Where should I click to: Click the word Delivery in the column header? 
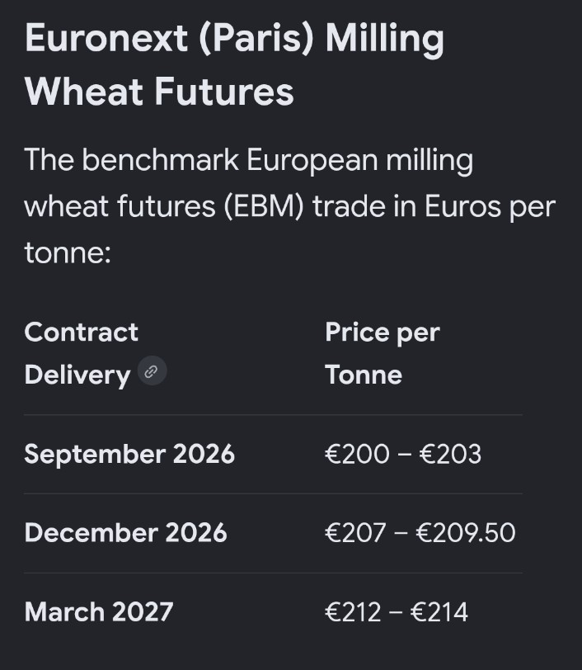click(x=77, y=375)
